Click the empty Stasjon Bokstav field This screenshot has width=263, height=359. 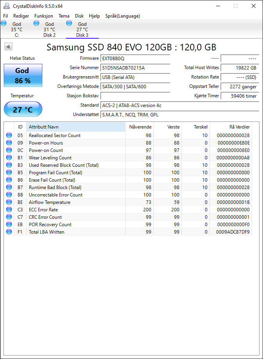coord(135,96)
